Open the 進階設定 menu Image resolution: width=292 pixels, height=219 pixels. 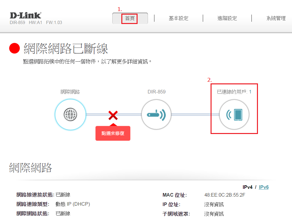point(227,18)
